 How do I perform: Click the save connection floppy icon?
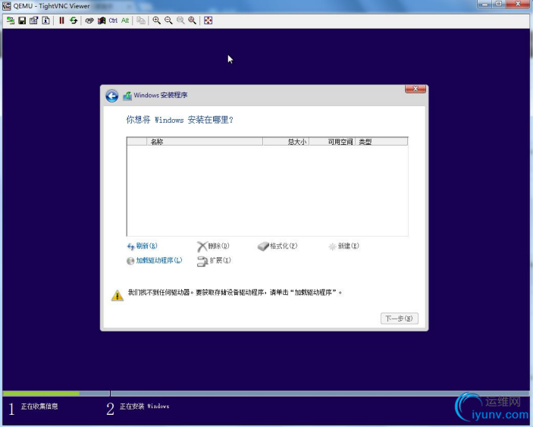(x=22, y=20)
